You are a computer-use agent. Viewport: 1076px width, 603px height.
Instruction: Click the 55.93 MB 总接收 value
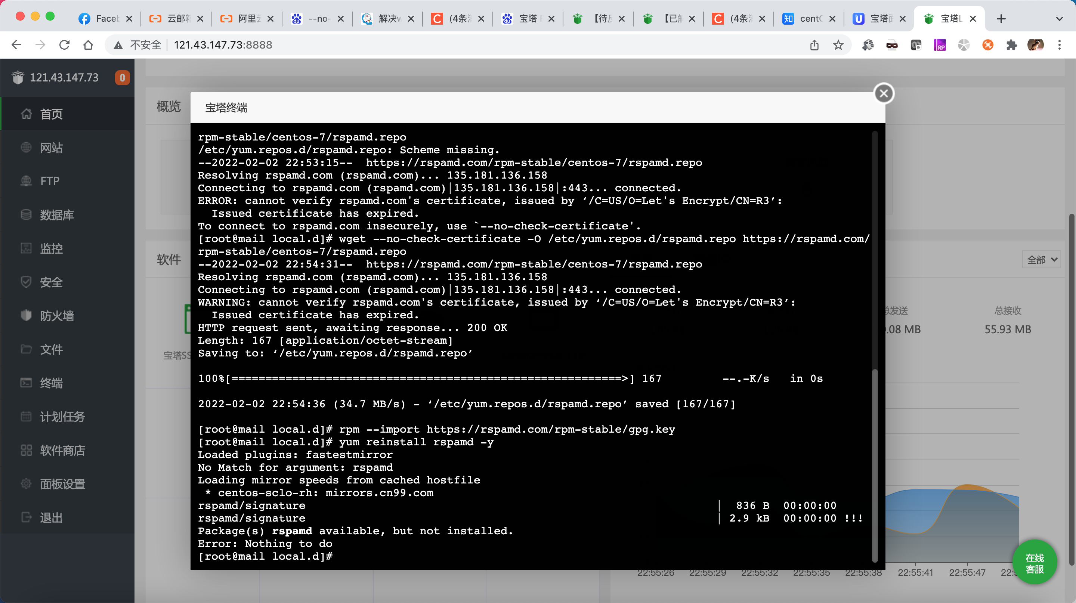1008,329
